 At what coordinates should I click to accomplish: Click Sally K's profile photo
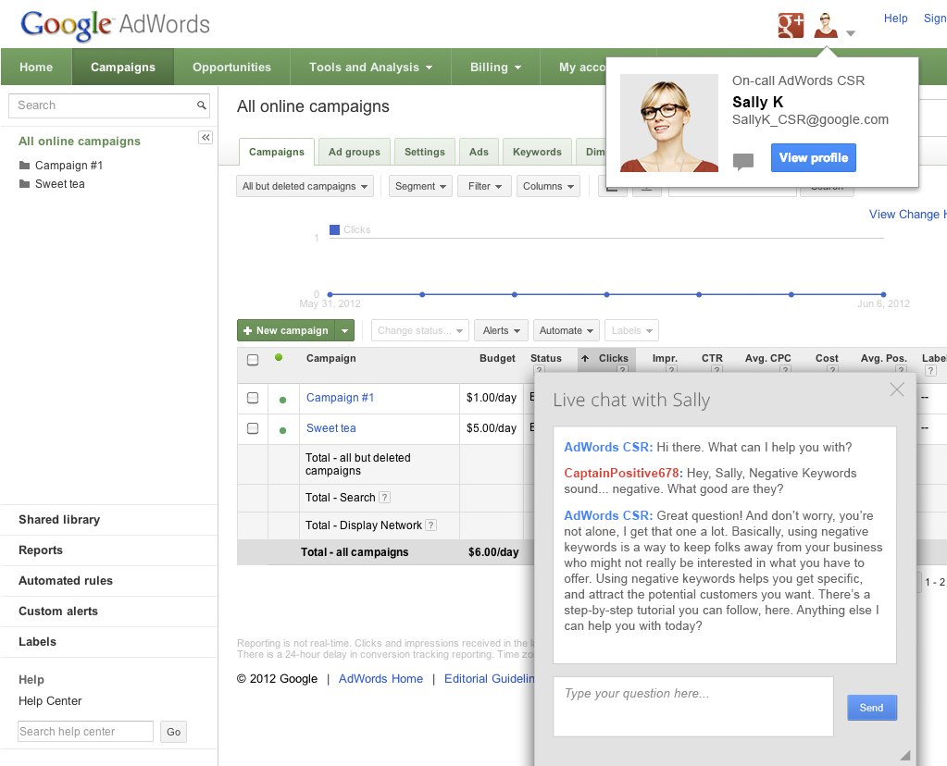(669, 123)
